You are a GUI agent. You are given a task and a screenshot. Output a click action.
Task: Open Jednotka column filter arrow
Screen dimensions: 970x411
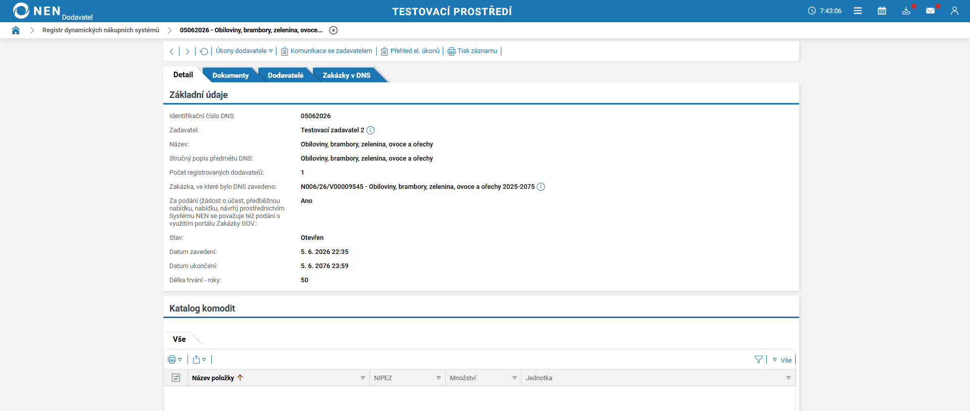click(789, 378)
